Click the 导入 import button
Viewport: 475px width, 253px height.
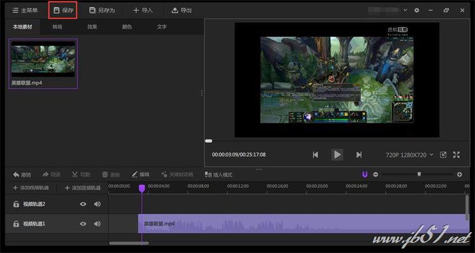tap(143, 10)
